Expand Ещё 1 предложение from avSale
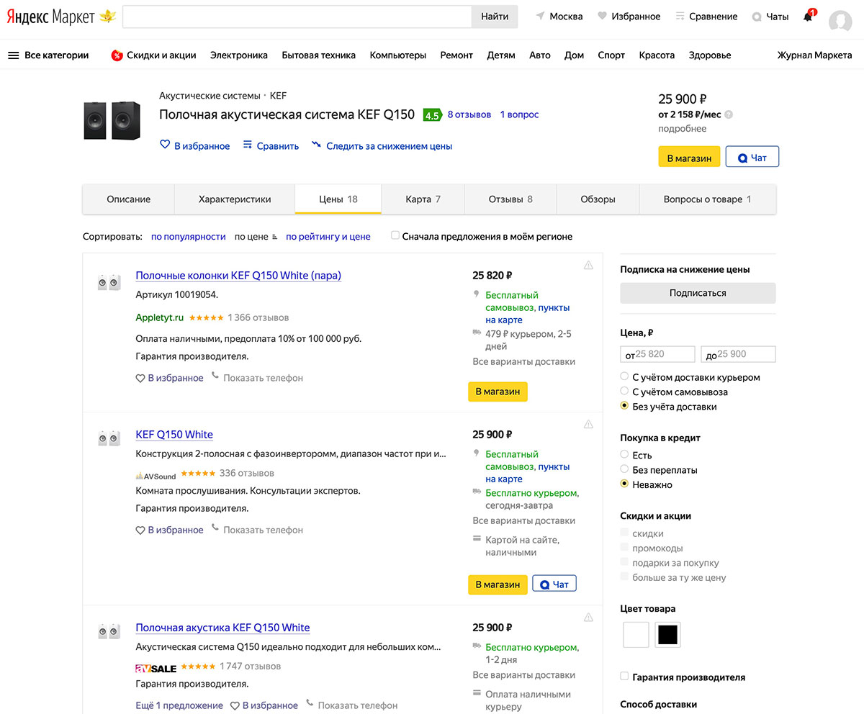The width and height of the screenshot is (864, 714). click(179, 705)
